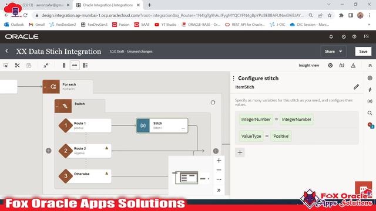The image size is (376, 211).
Task: Open the Gmail bookmark
Action: (36, 25)
